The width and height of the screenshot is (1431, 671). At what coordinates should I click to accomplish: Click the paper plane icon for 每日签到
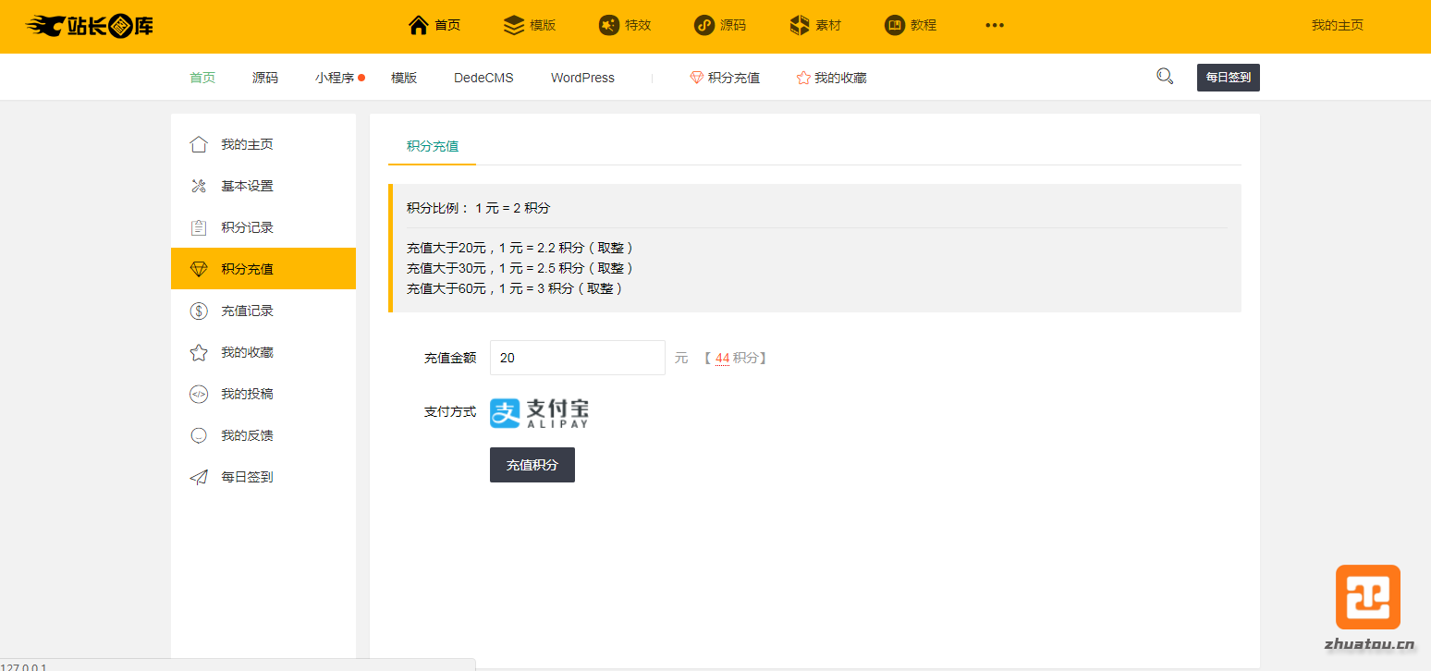pyautogui.click(x=199, y=477)
